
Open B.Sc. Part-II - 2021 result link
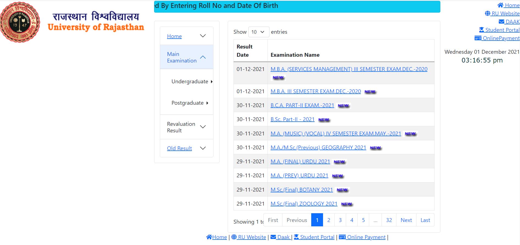pos(292,119)
